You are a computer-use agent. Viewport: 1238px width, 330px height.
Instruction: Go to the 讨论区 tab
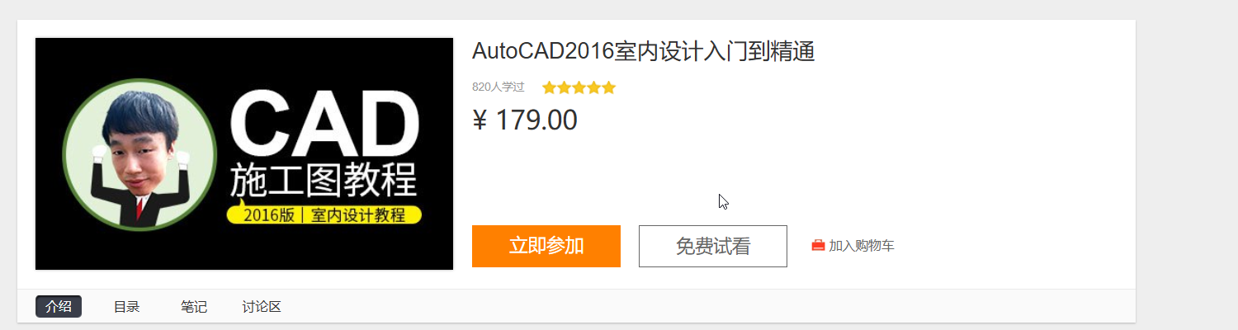click(262, 307)
